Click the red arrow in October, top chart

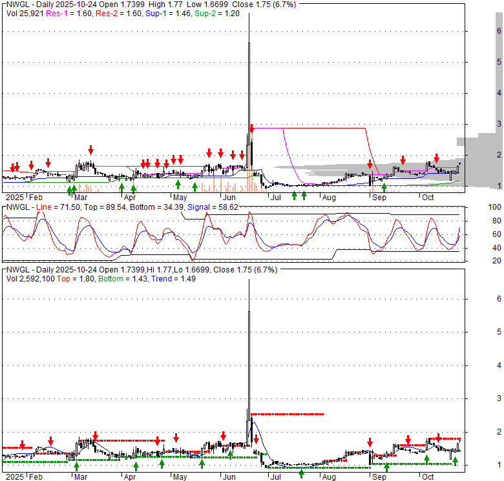[x=437, y=158]
